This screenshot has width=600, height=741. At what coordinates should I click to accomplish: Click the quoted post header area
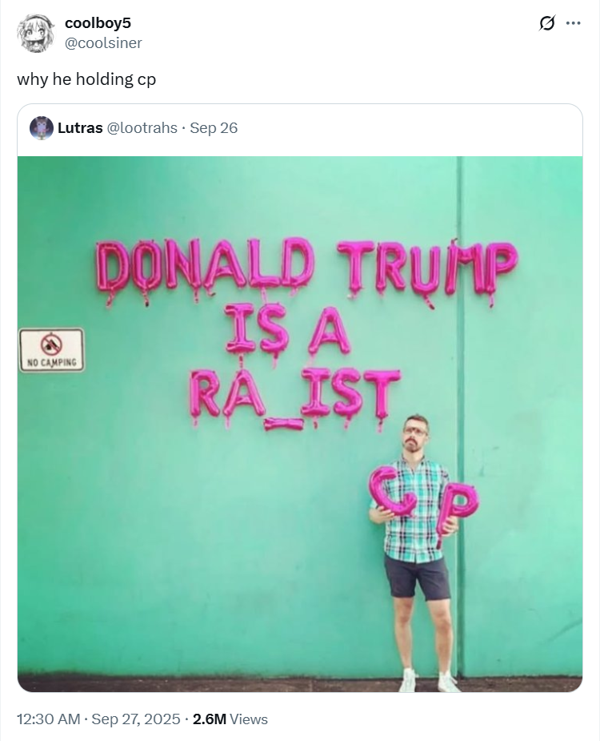click(300, 130)
